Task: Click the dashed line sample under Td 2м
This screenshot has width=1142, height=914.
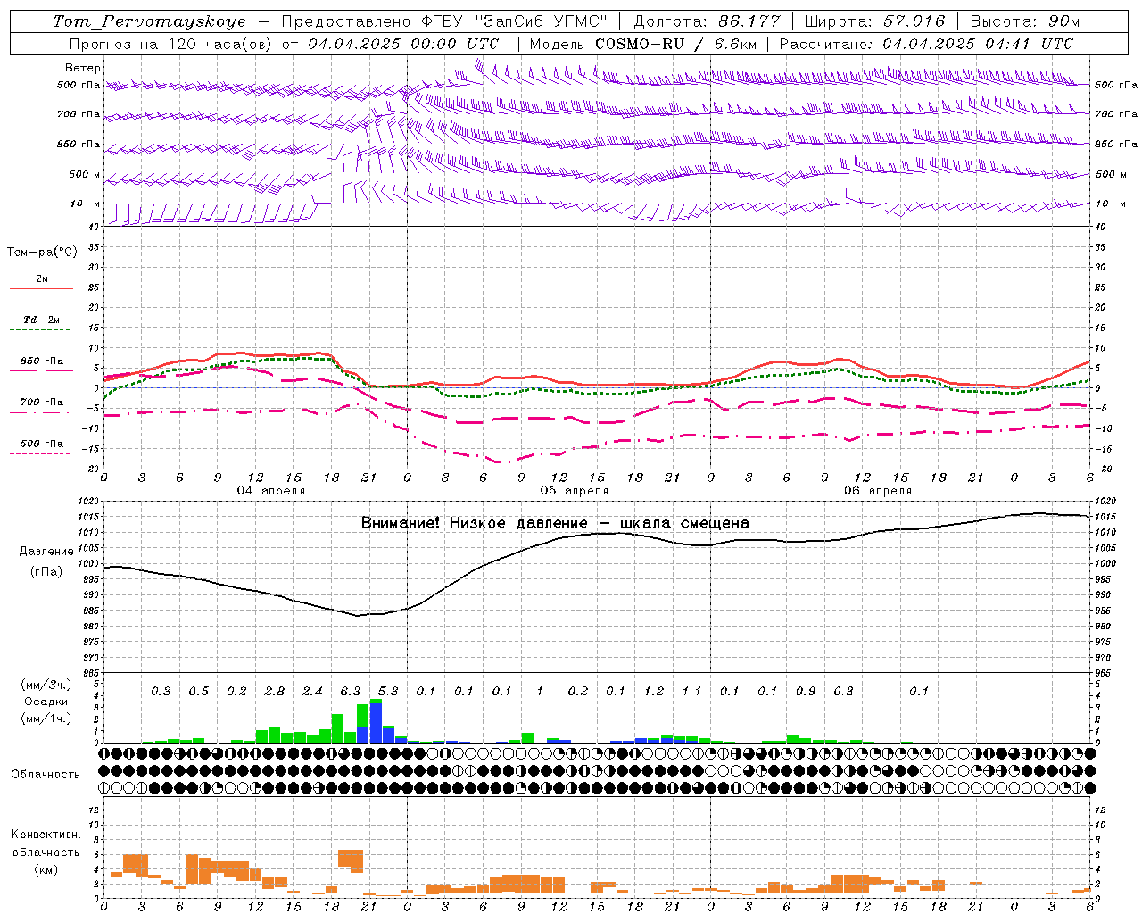Action: click(40, 330)
